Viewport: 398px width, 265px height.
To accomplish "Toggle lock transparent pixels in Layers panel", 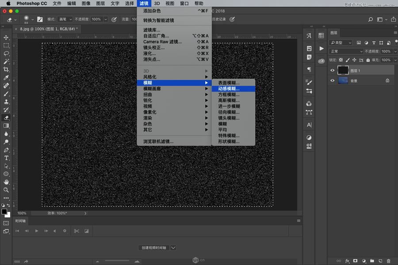I will [341, 60].
